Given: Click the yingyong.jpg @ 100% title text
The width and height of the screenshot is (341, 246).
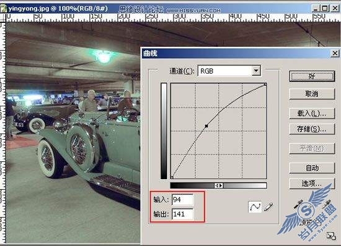Looking at the screenshot, I should (58, 9).
